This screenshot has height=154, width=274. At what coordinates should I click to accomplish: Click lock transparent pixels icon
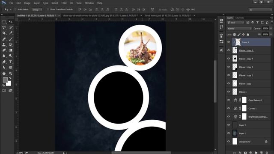pos(235,35)
